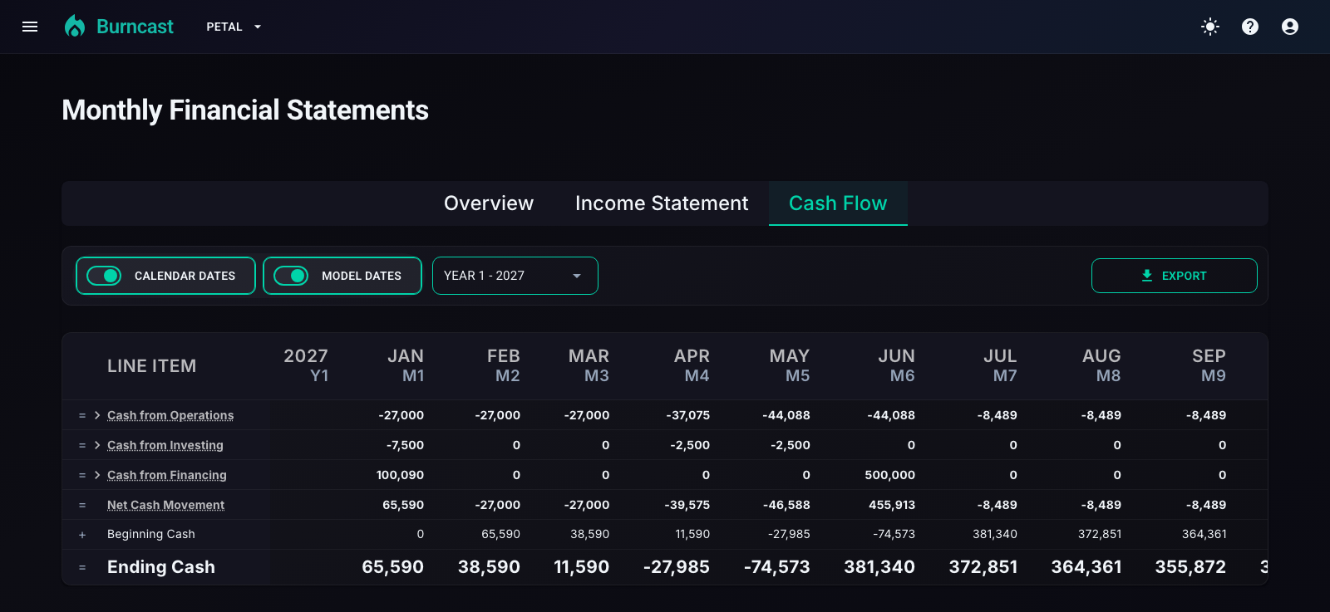The height and width of the screenshot is (612, 1330).
Task: Click the equals icon beside Cash from Investing
Action: (82, 445)
